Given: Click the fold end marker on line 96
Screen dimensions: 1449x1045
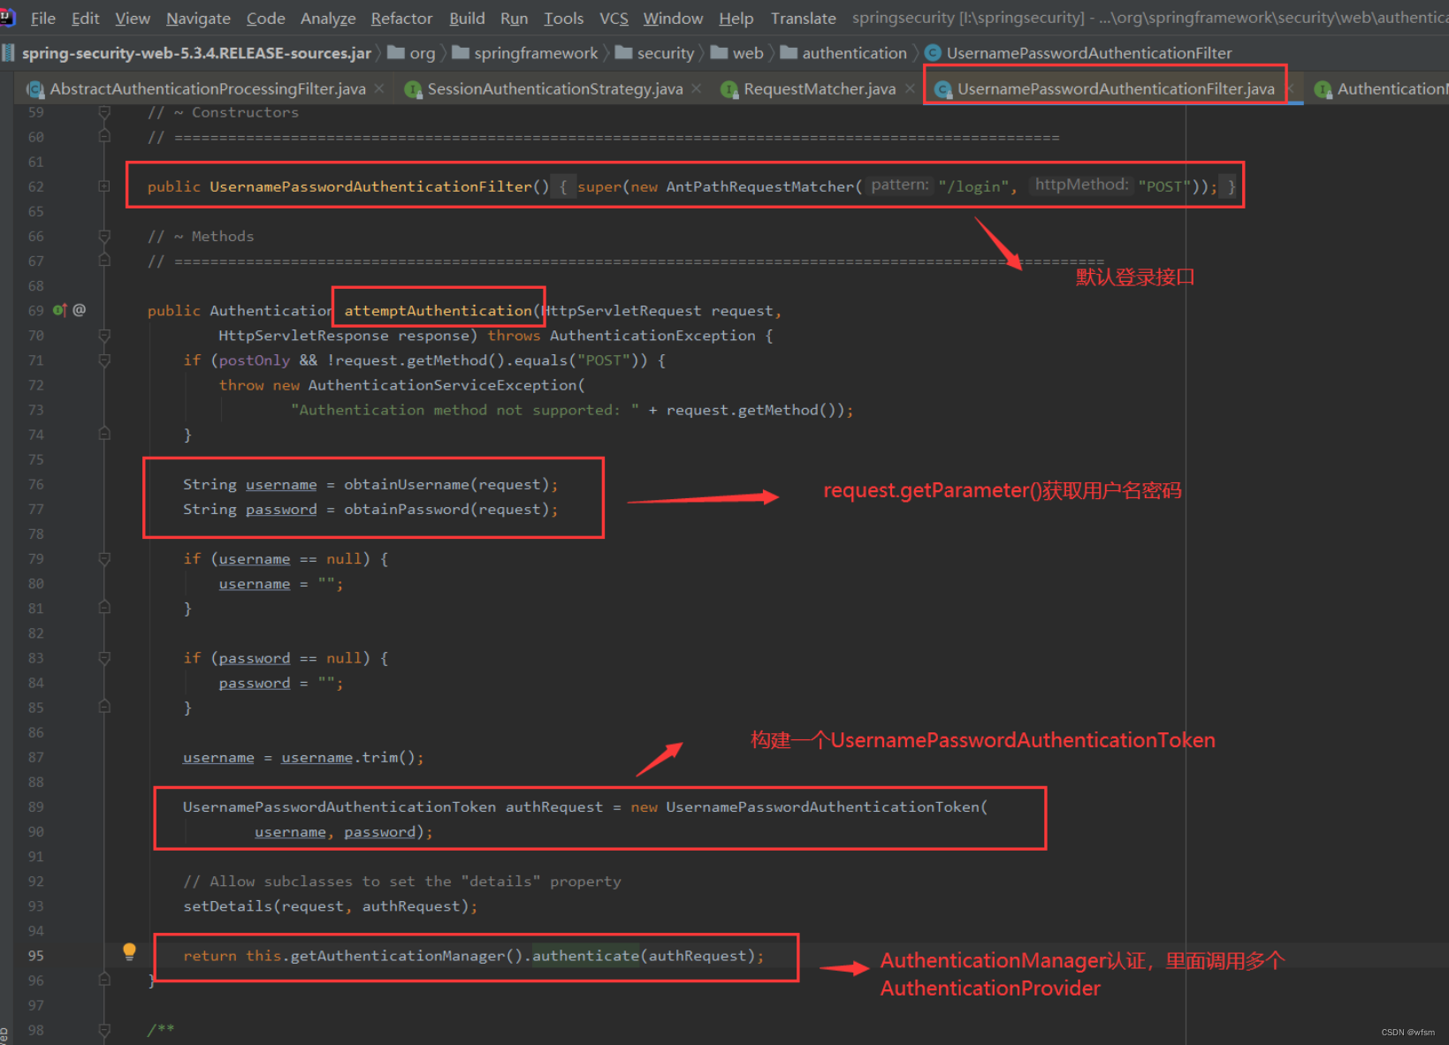Looking at the screenshot, I should pos(104,980).
